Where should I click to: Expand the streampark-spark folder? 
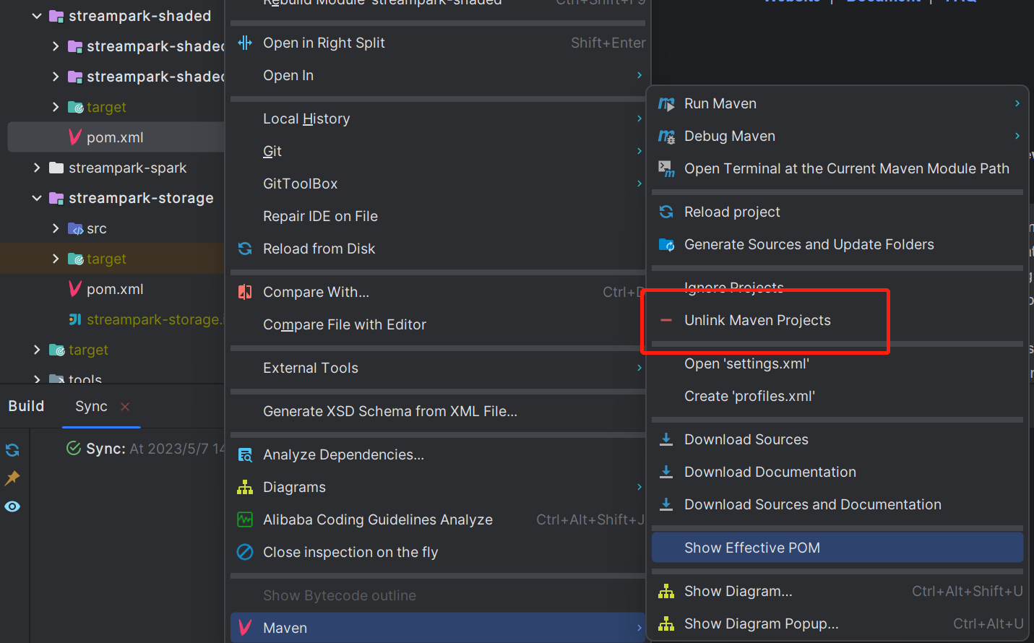37,168
